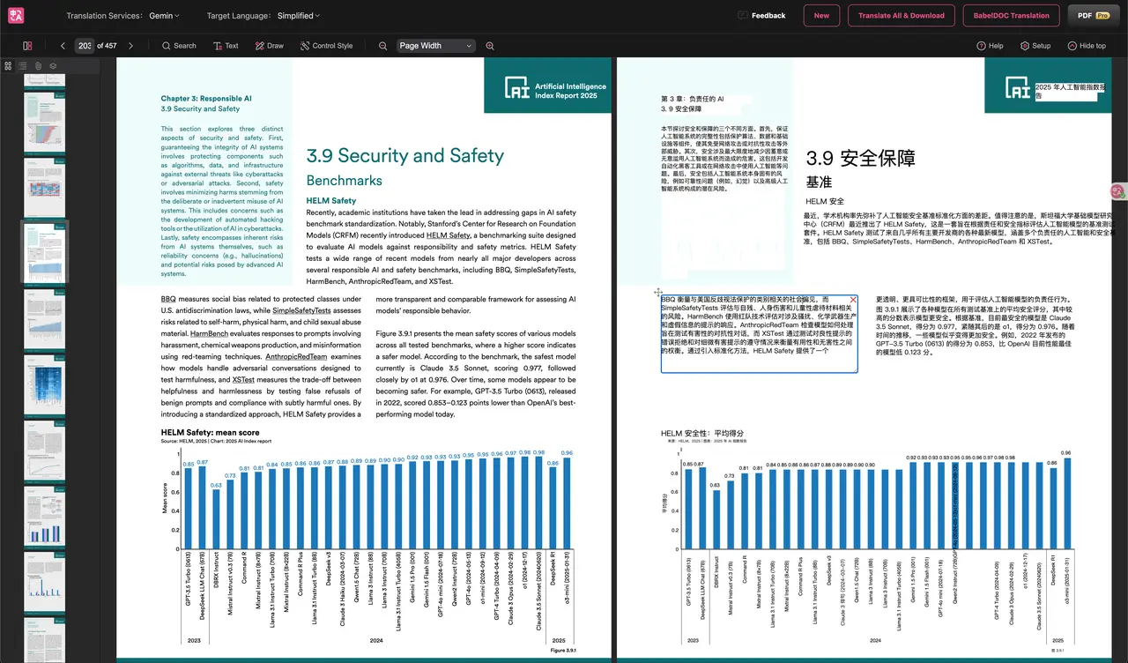
Task: Switch sidebar to layers view
Action: [x=53, y=65]
